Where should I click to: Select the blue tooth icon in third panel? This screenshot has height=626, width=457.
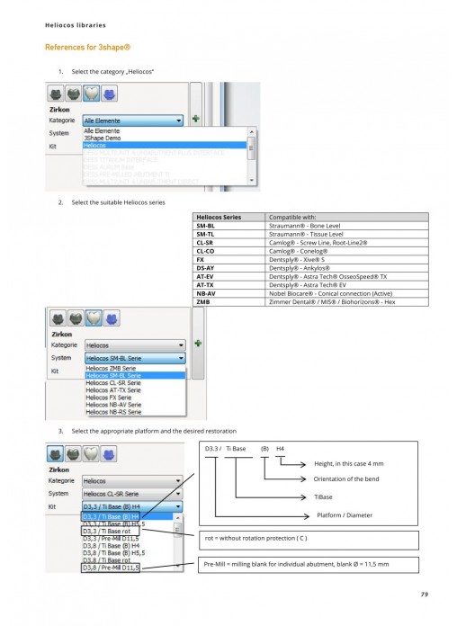pos(109,454)
